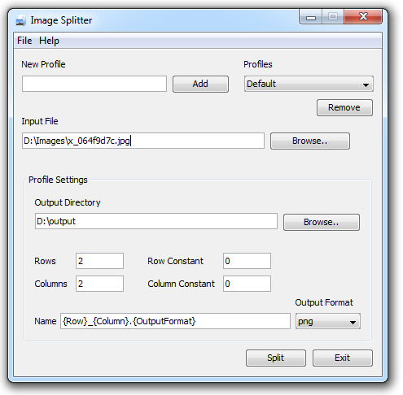Viewport: 403px width, 395px height.
Task: Click the Row Constant label
Action: coord(175,261)
